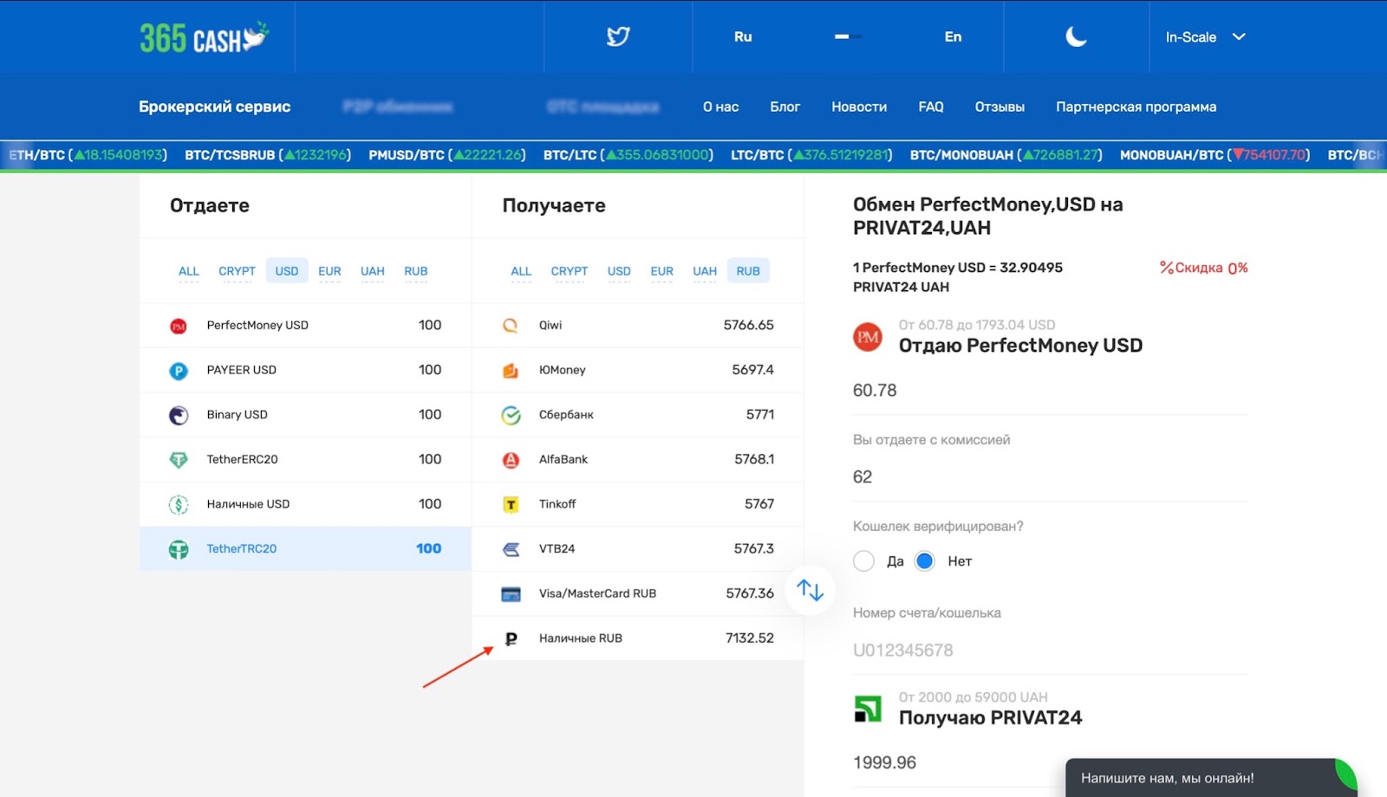Select the ЮMoney payment icon

pos(511,370)
